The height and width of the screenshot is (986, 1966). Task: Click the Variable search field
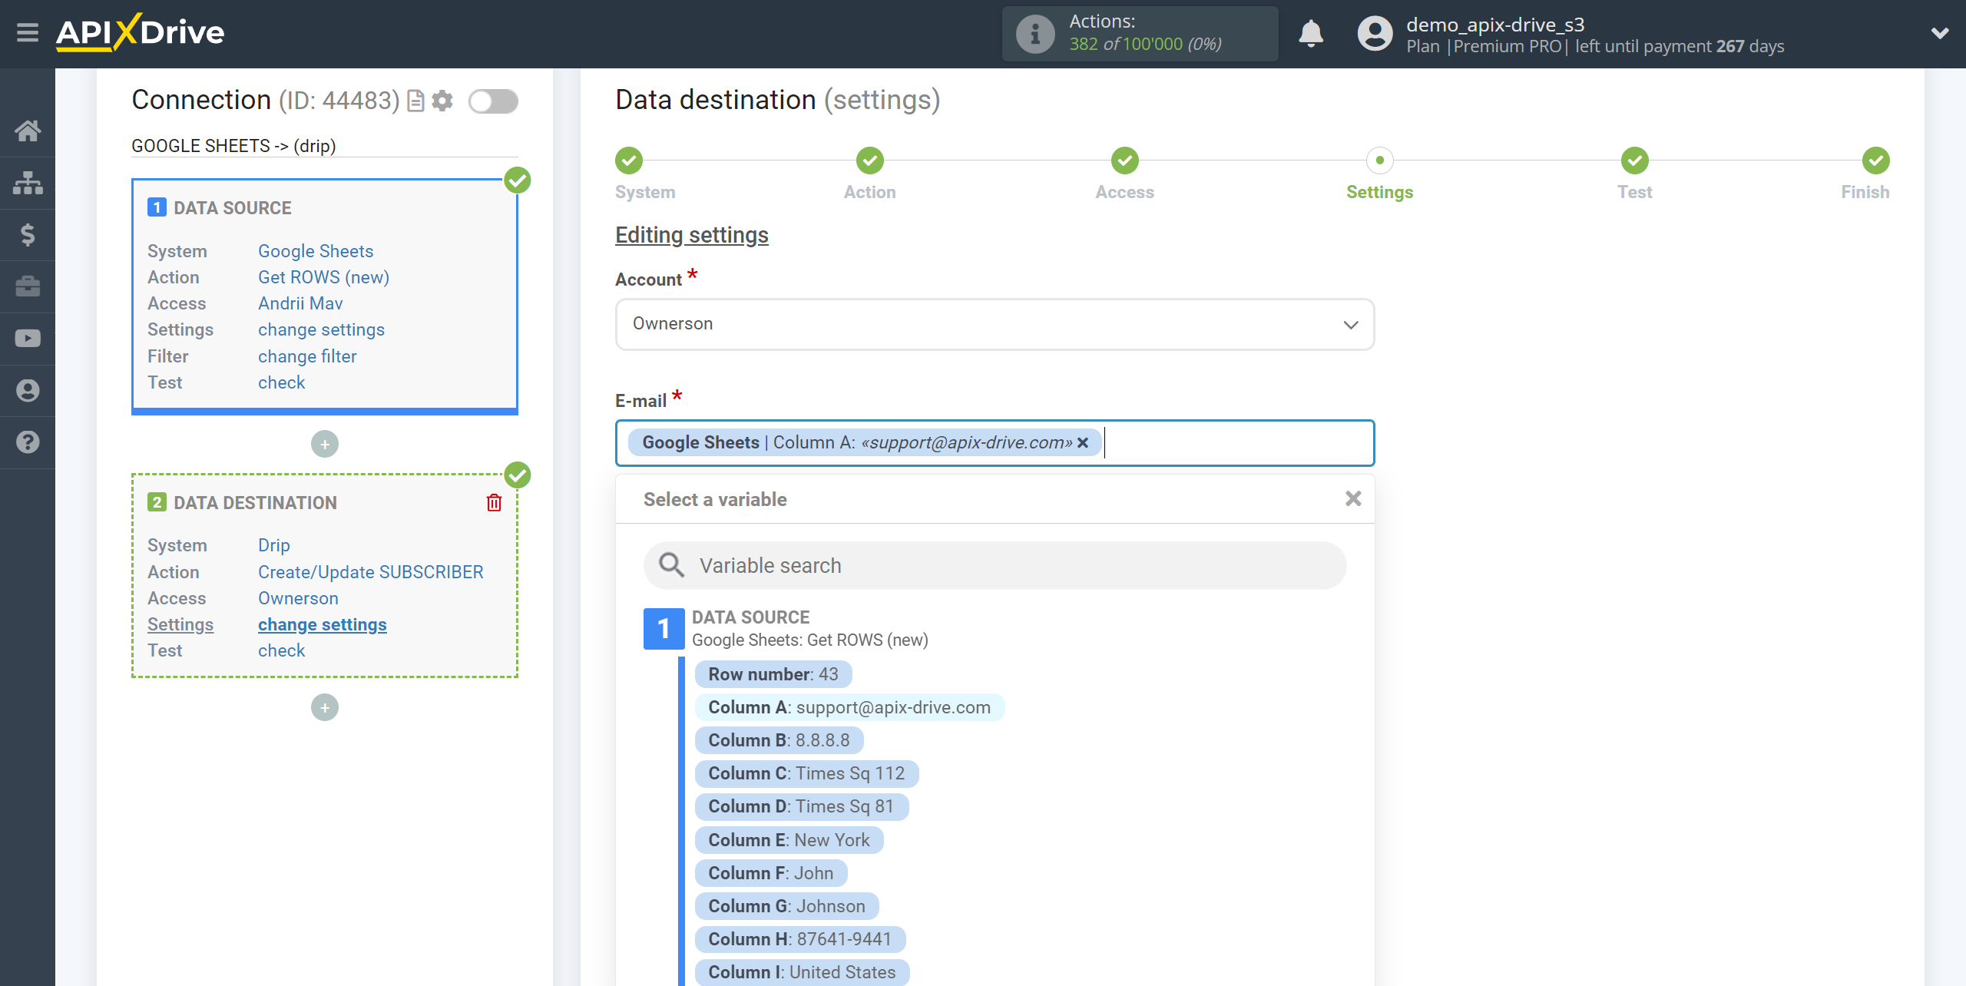click(995, 565)
